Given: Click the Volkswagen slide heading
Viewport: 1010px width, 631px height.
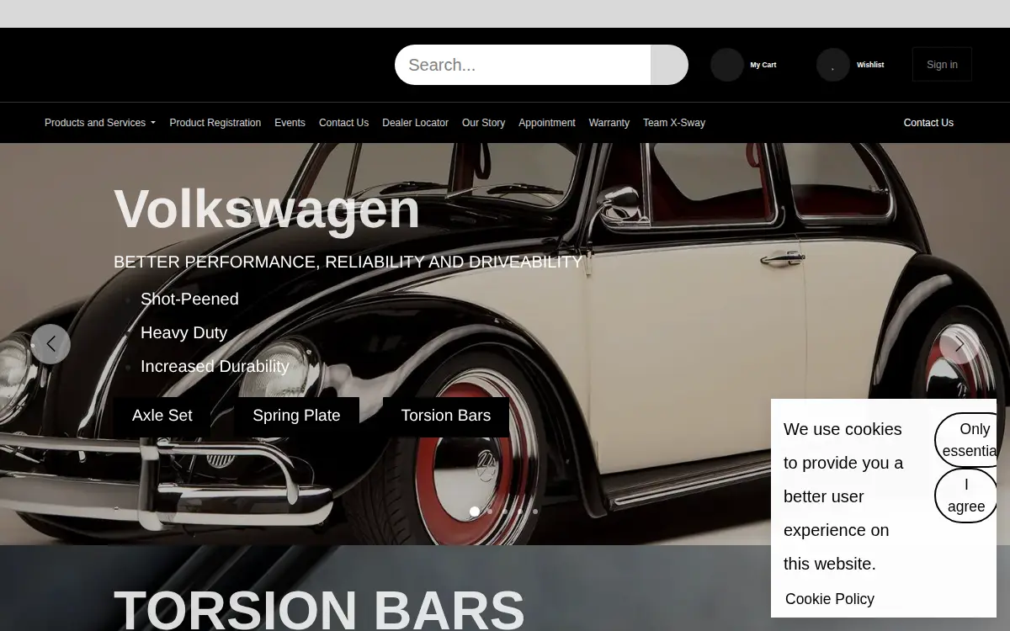Looking at the screenshot, I should pyautogui.click(x=267, y=209).
